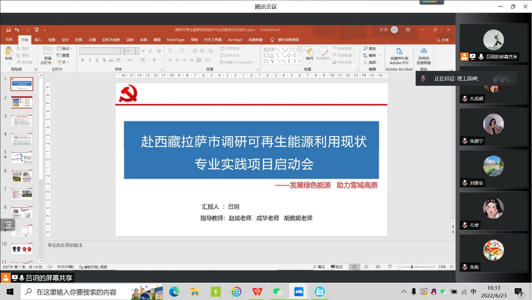Screen dimensions: 532x300
Task: Open WeChat from the taskbar
Action: point(278,292)
